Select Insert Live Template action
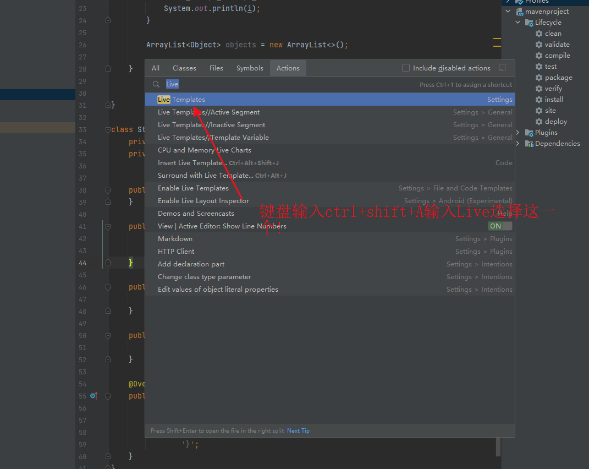Screen dimensions: 589x469 pos(330,163)
